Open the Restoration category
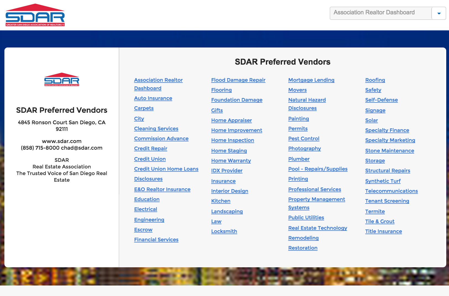Image resolution: width=449 pixels, height=296 pixels. tap(303, 248)
